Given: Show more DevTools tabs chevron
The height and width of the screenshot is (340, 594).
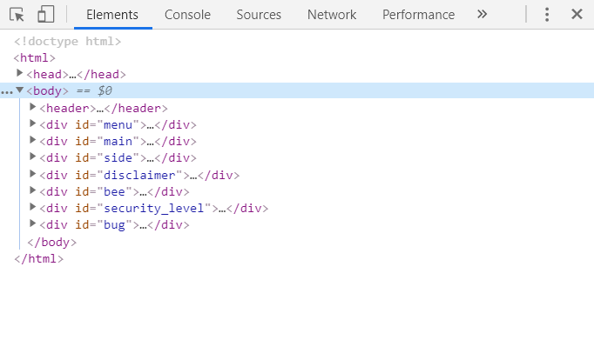Looking at the screenshot, I should click(x=482, y=15).
